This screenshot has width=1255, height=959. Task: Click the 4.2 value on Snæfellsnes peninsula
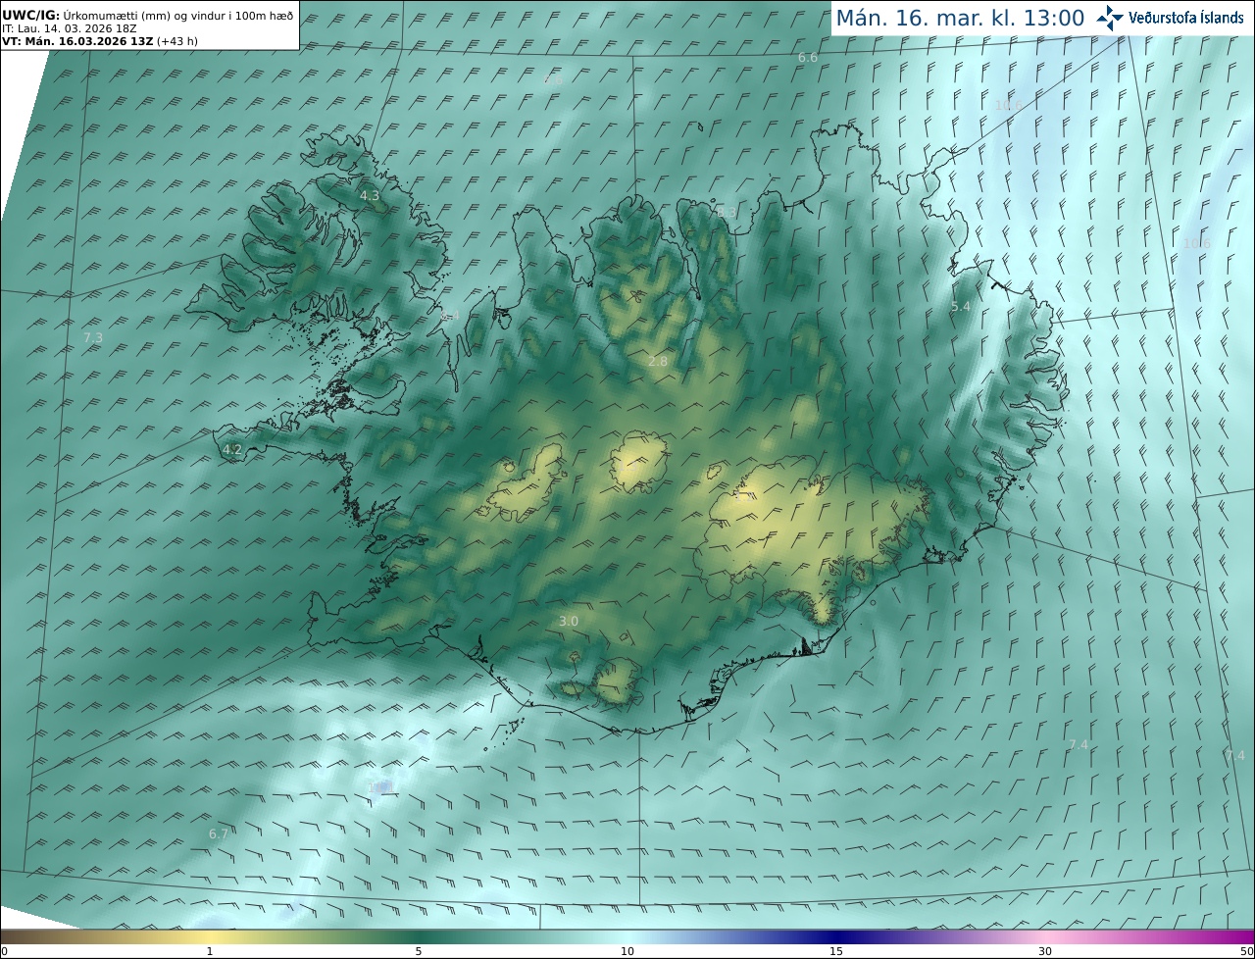coord(232,450)
